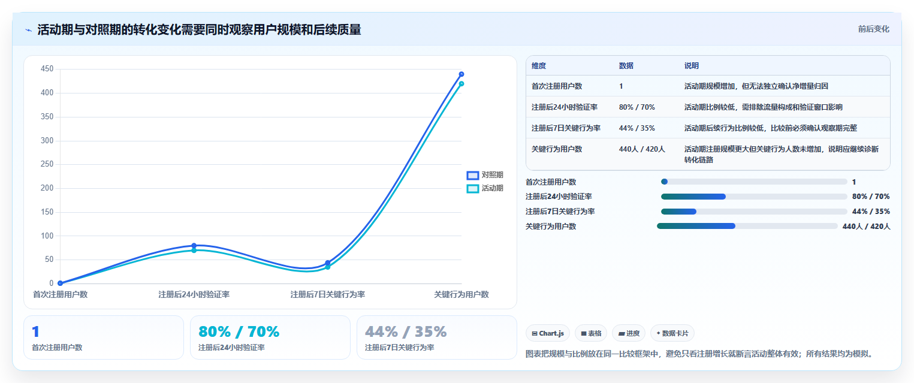Click progress label 注册后24小时验证率

tap(559, 197)
